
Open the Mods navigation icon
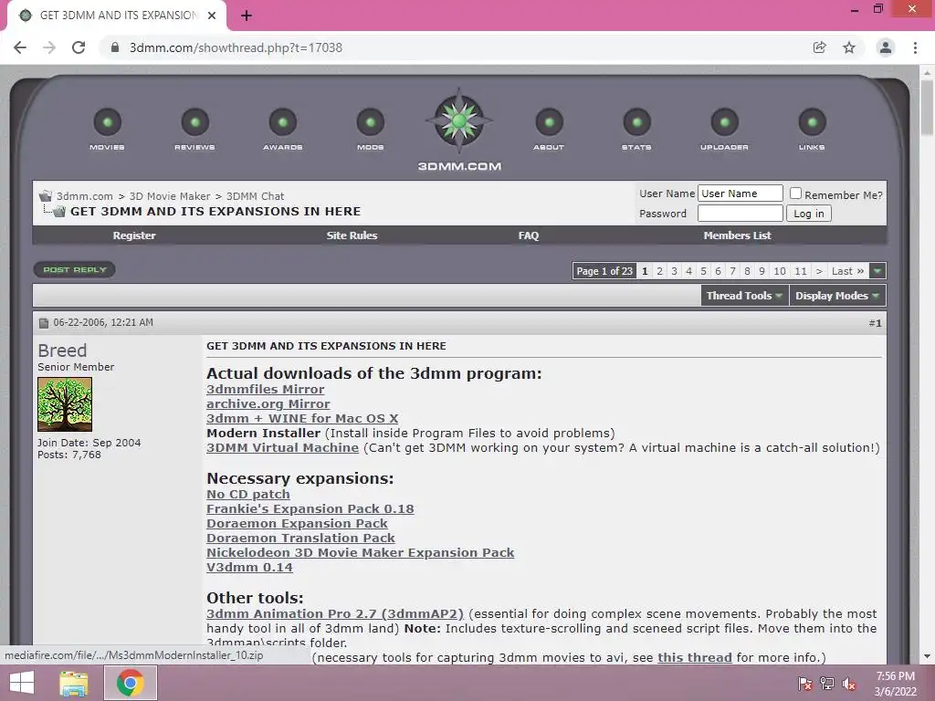coord(371,122)
